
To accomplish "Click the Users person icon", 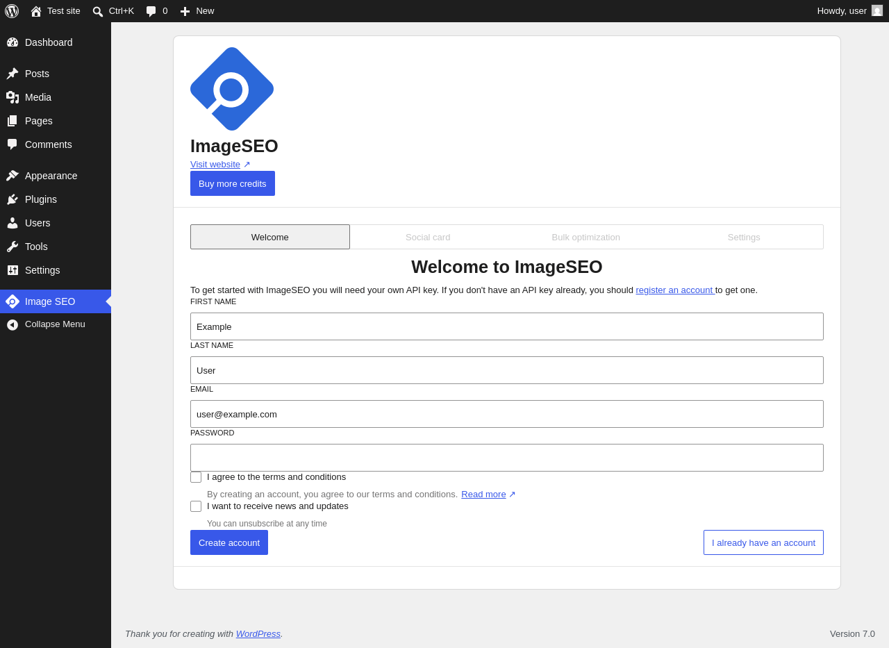I will 13,223.
